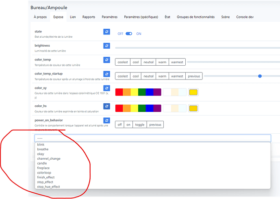This screenshot has height=199, width=280.
Task: Open Paramètres (spécifiques) tab
Action: (141, 17)
